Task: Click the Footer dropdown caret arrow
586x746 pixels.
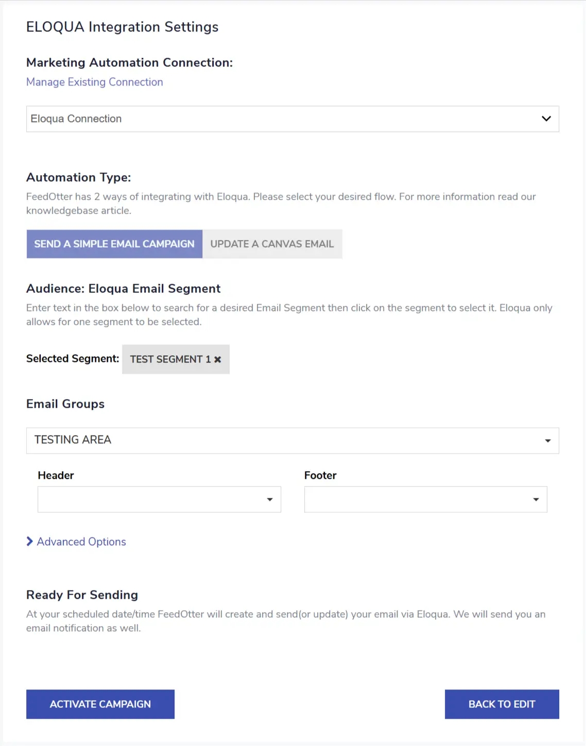Action: click(536, 499)
